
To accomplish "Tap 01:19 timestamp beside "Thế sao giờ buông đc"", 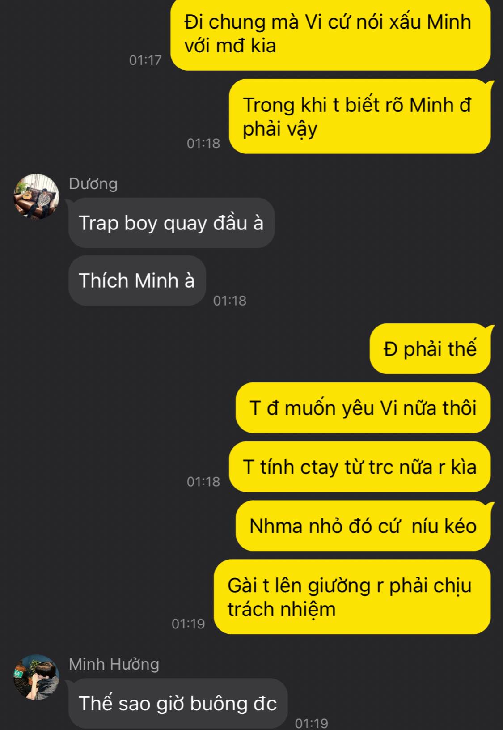I will pyautogui.click(x=312, y=723).
